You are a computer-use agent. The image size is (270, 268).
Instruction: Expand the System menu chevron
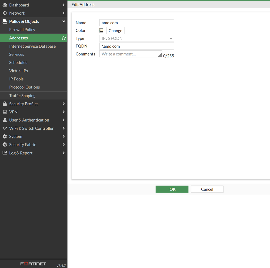tap(64, 136)
